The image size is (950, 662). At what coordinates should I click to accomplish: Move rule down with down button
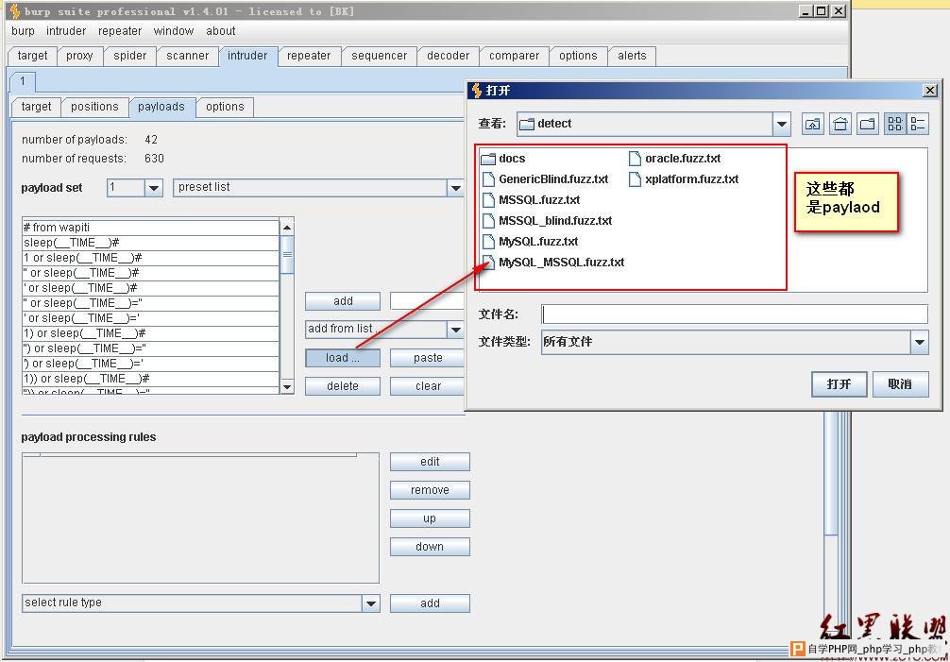point(430,547)
